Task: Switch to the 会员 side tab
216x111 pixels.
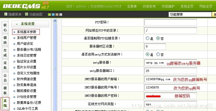Action: [x=5, y=78]
